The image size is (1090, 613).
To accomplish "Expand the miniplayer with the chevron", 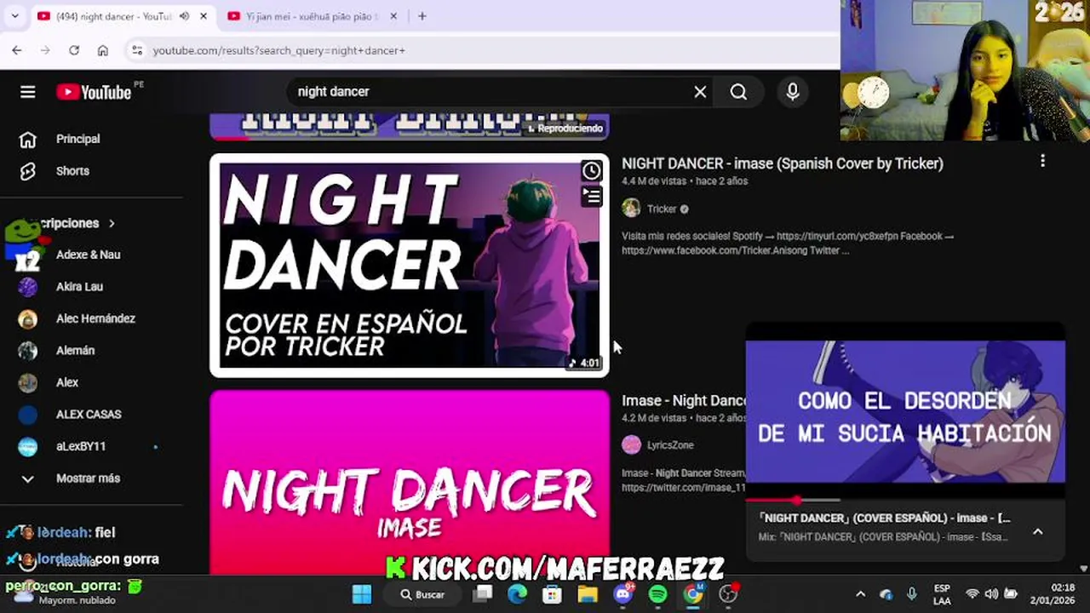I will pyautogui.click(x=1037, y=531).
